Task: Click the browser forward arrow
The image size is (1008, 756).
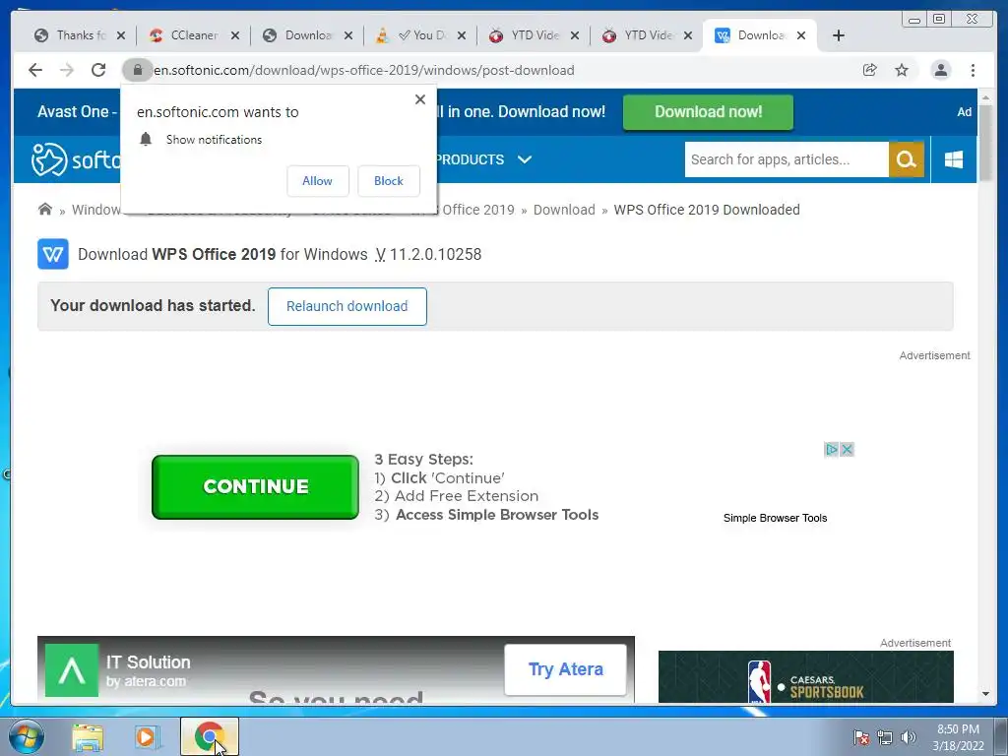Action: [67, 70]
